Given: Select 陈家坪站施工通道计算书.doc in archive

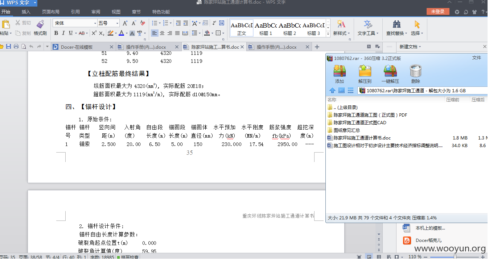Looking at the screenshot, I should click(x=362, y=138).
